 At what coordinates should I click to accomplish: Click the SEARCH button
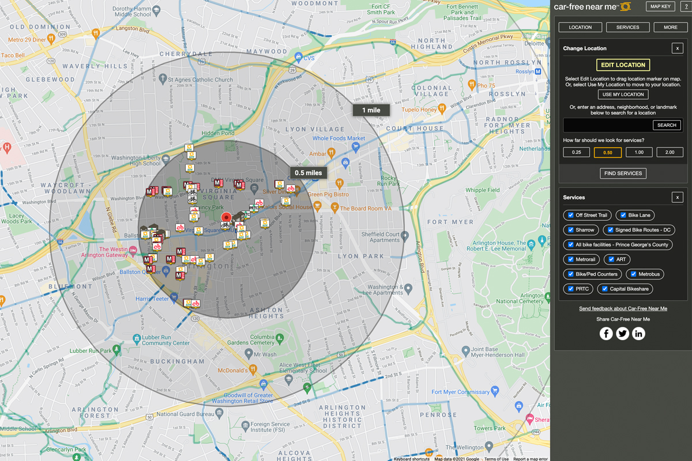[x=667, y=125]
